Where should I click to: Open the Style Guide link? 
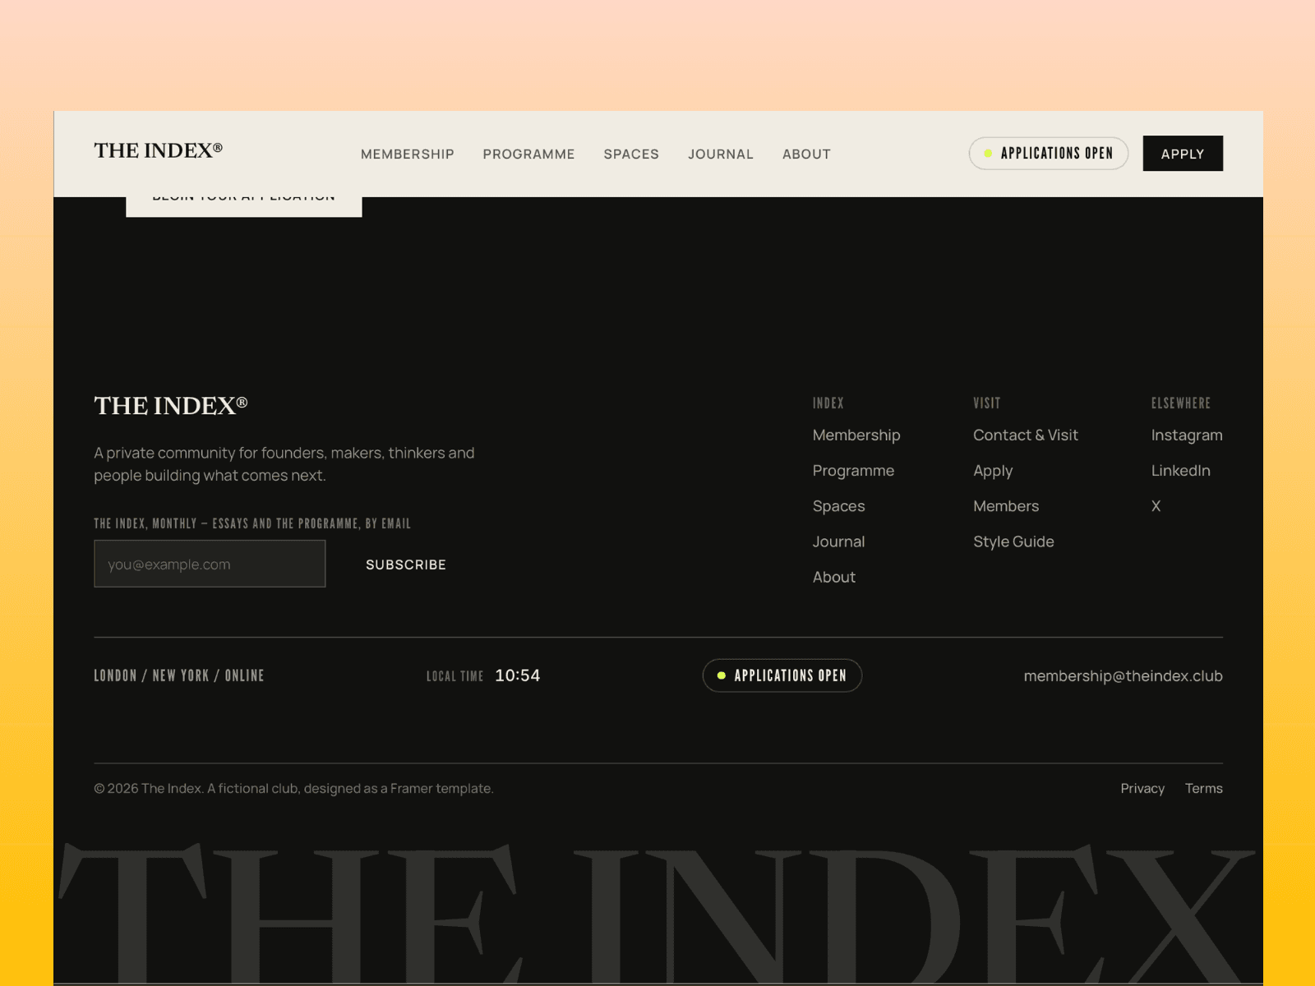[x=1013, y=541]
